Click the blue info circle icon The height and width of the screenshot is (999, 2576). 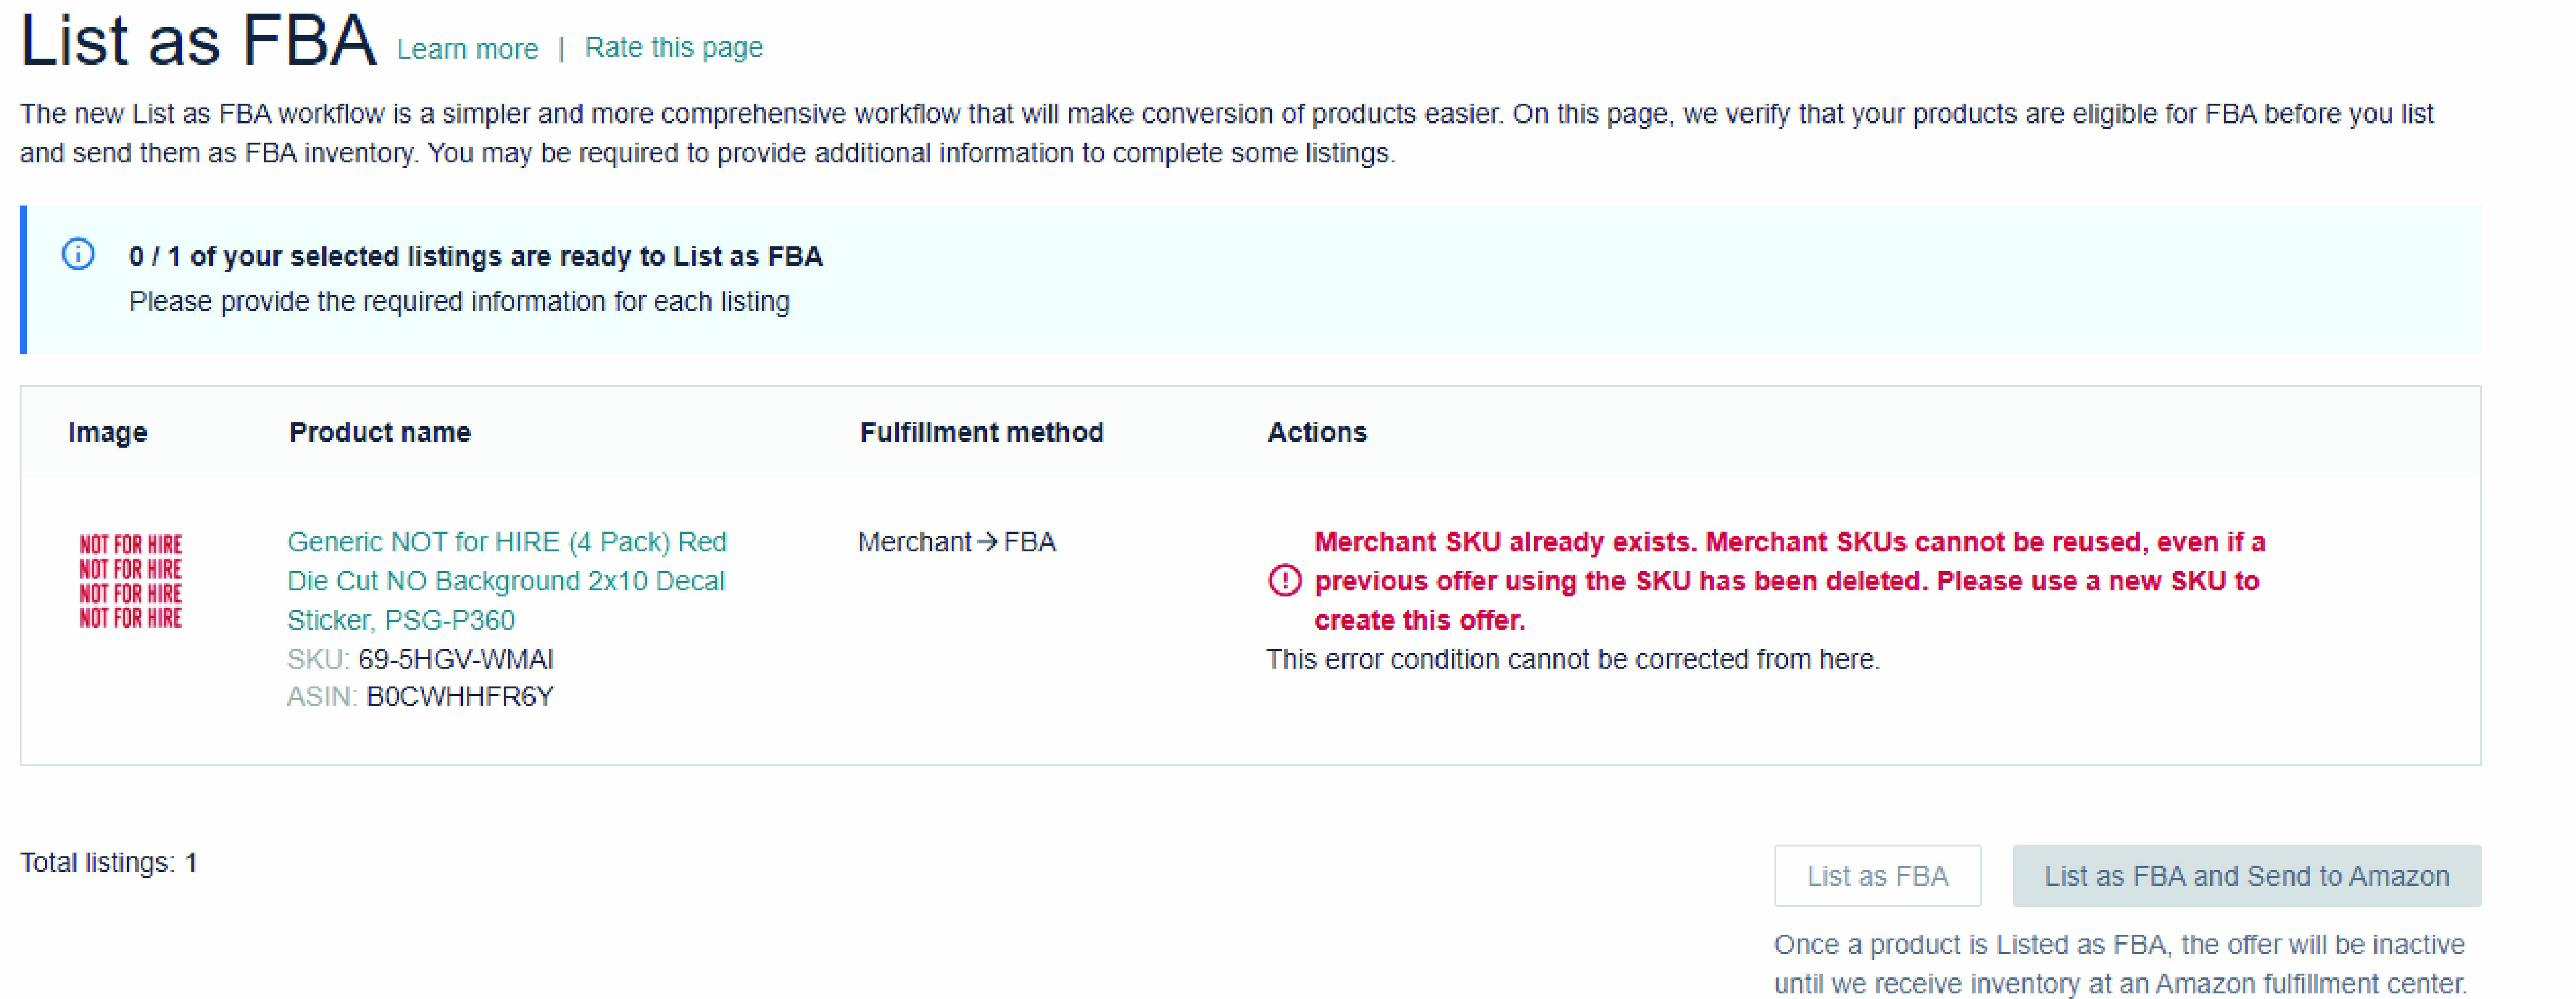tap(78, 254)
